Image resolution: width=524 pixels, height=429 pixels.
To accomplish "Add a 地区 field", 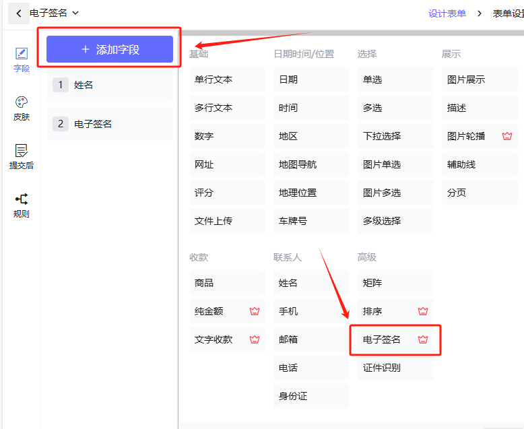I will (x=311, y=136).
